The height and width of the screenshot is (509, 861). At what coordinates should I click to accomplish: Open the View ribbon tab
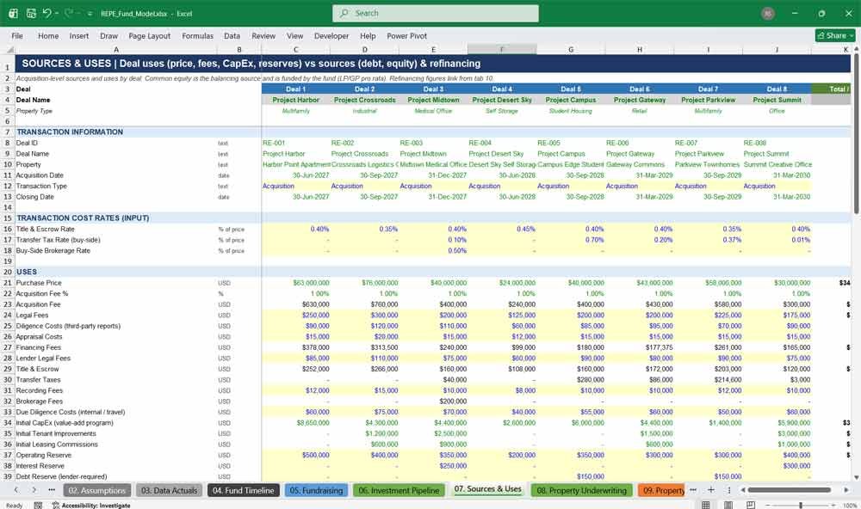coord(294,35)
